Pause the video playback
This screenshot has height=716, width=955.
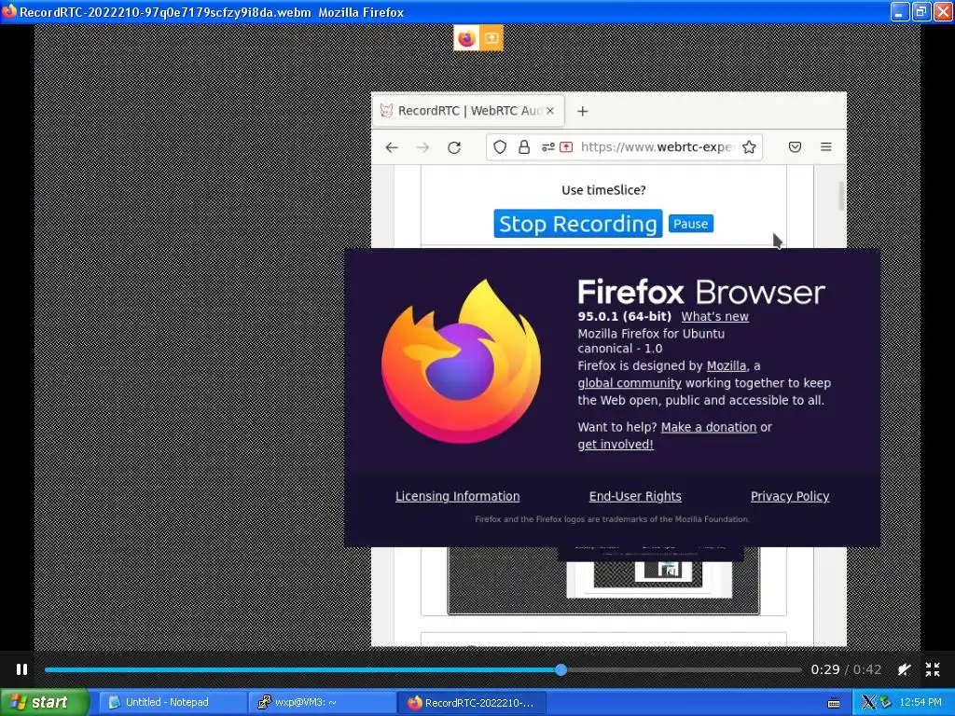[x=22, y=669]
